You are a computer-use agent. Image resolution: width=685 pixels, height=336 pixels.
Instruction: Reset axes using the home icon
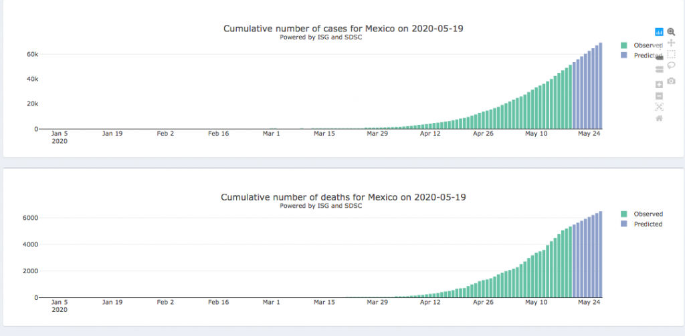pos(659,118)
